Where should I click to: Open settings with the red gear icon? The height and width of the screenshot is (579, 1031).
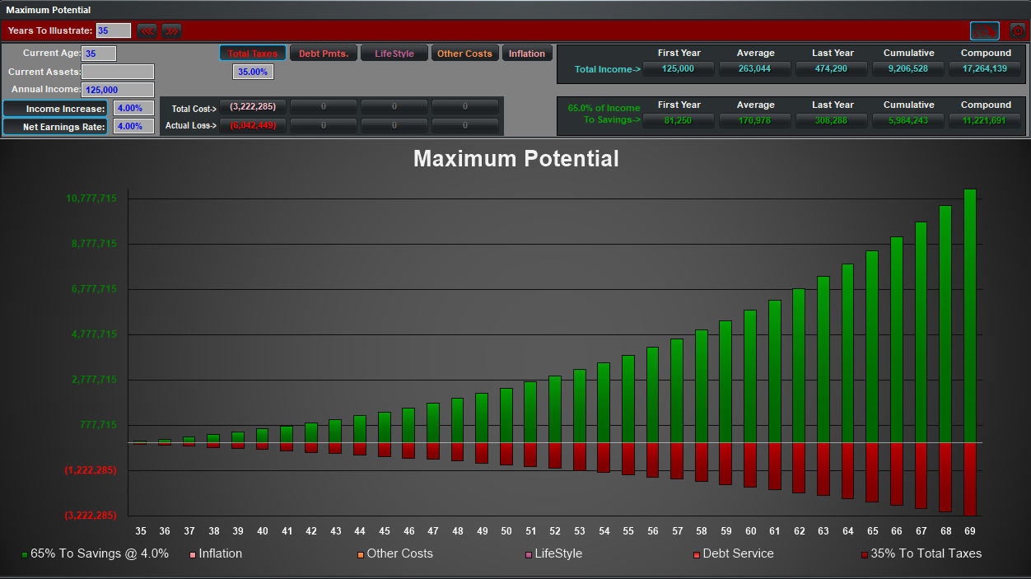pos(1018,31)
